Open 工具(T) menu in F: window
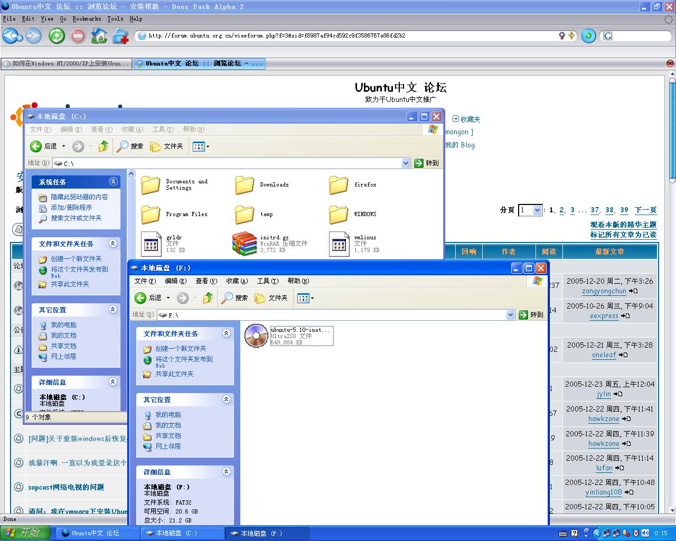This screenshot has height=541, width=676. 268,281
